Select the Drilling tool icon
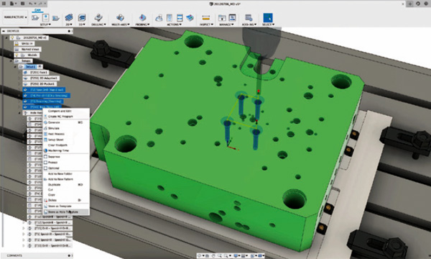This screenshot has width=431, height=259. 98,17
